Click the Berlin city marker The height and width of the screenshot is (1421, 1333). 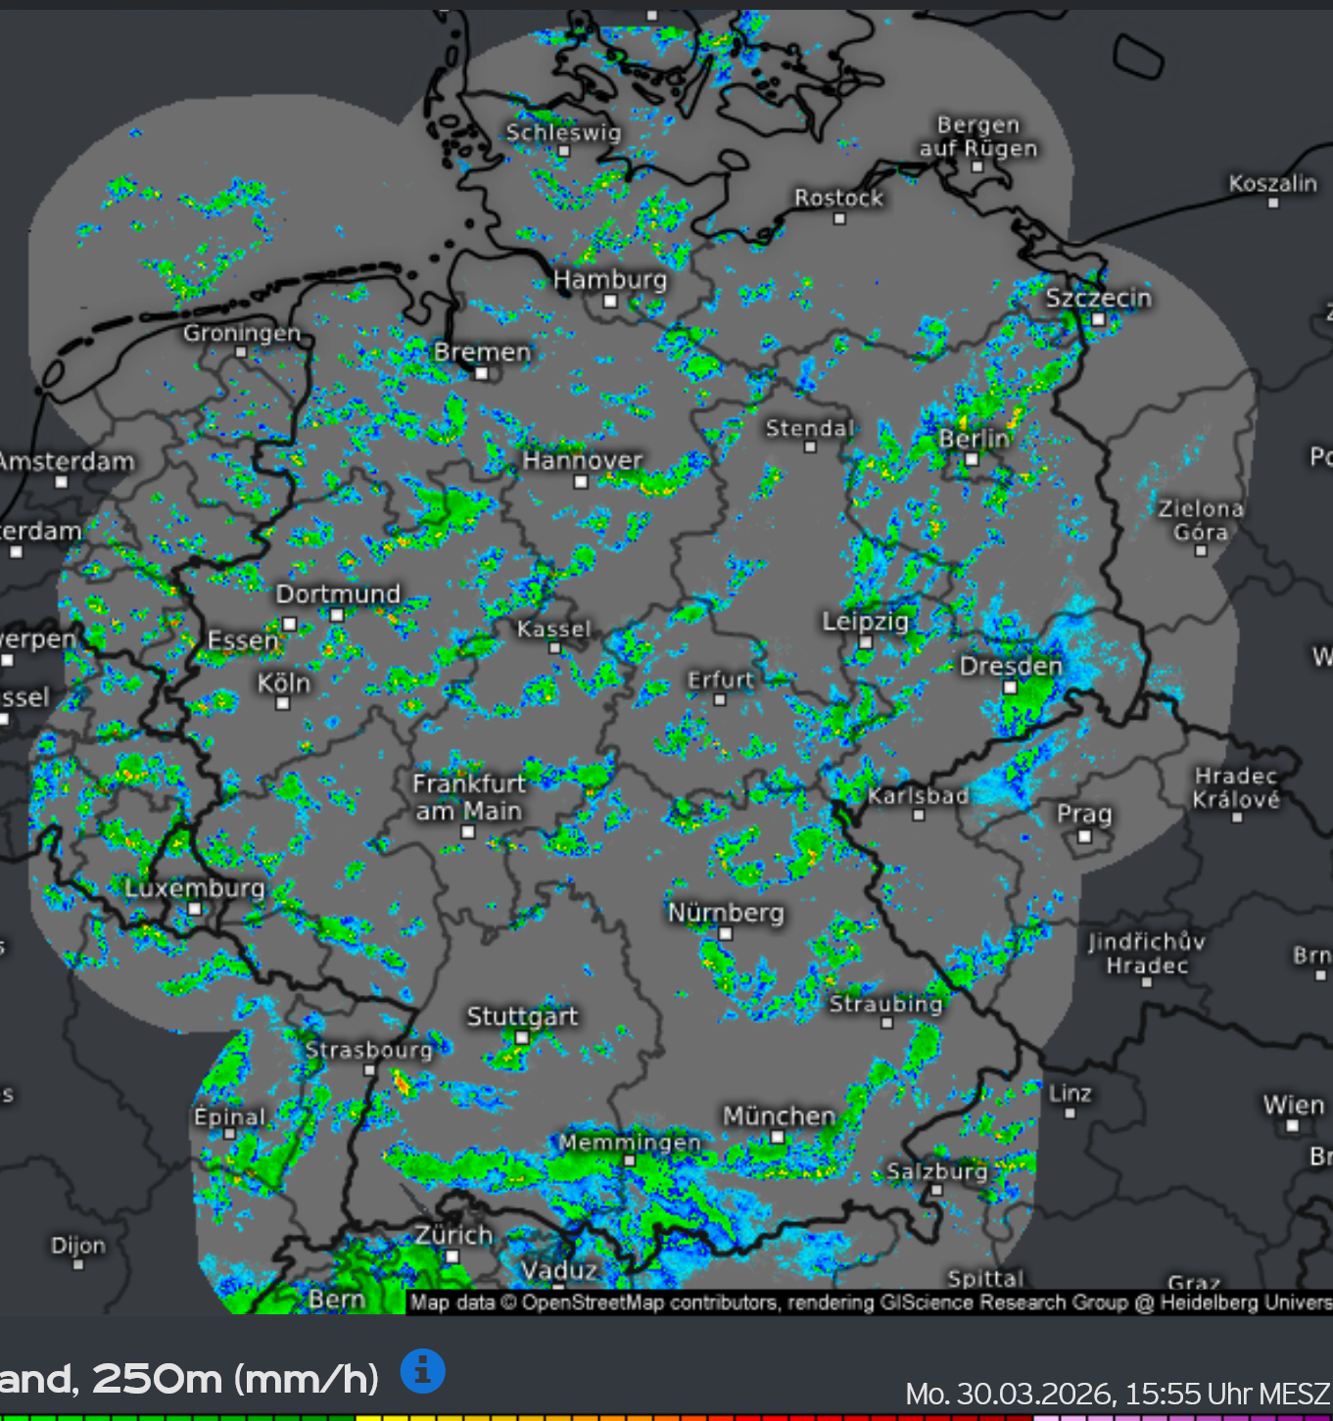coord(972,459)
